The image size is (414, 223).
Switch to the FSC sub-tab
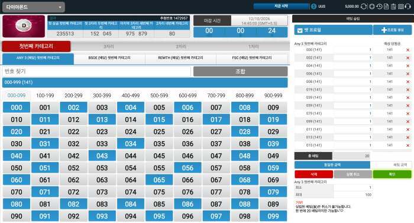(x=252, y=59)
